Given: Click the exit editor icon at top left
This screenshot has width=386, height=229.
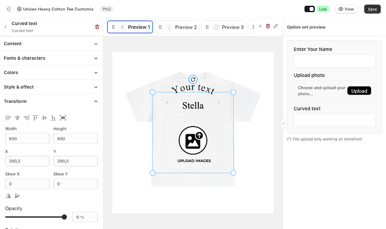Looking at the screenshot, I should (x=8, y=9).
